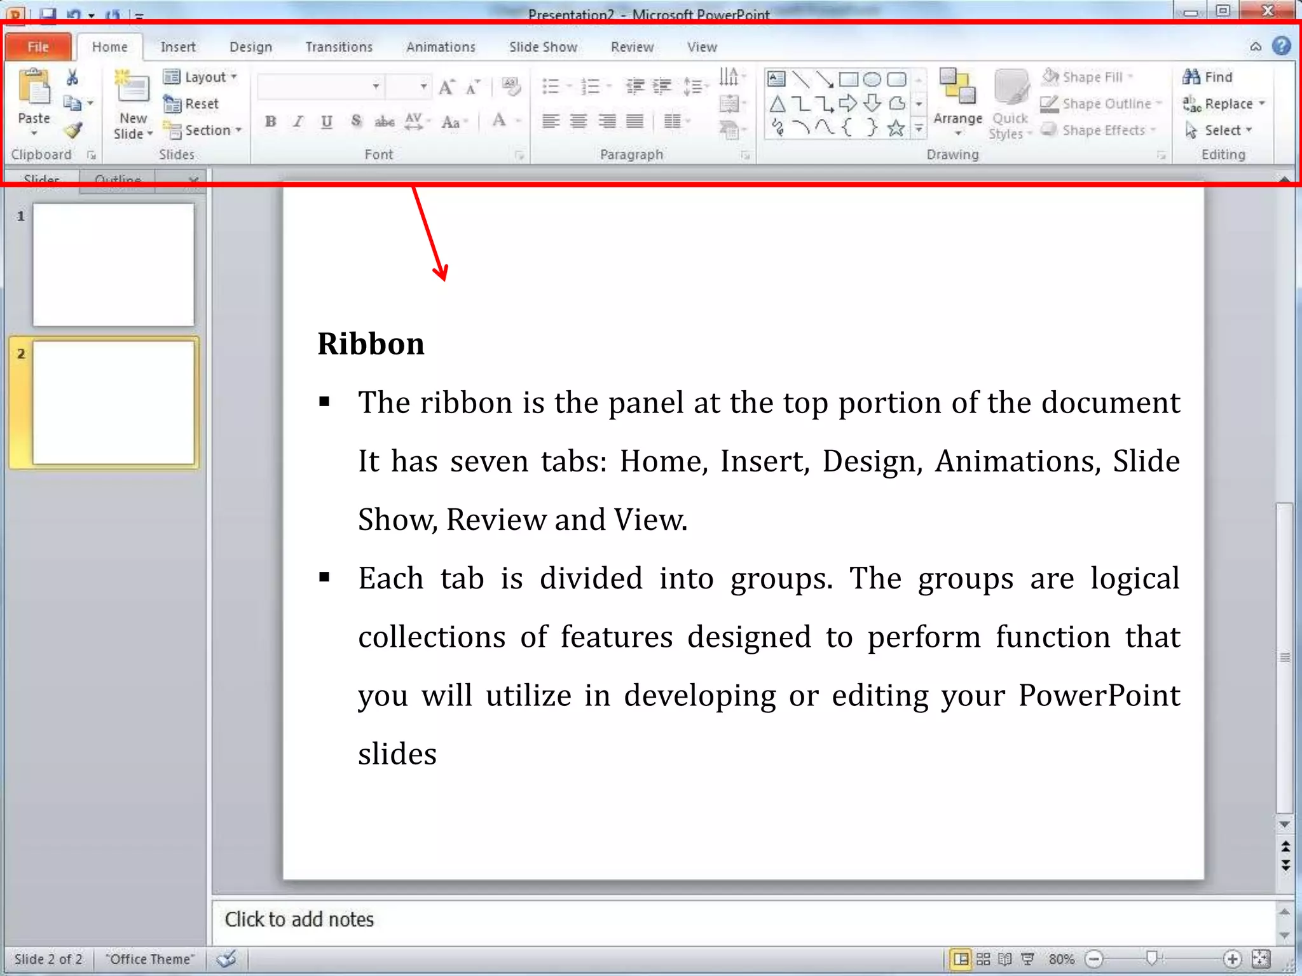Click the New Slide icon
The image size is (1302, 976).
click(132, 87)
